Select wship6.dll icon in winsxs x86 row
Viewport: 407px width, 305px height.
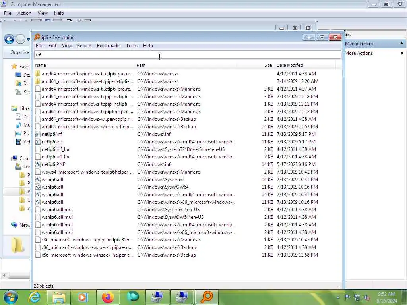click(x=38, y=202)
